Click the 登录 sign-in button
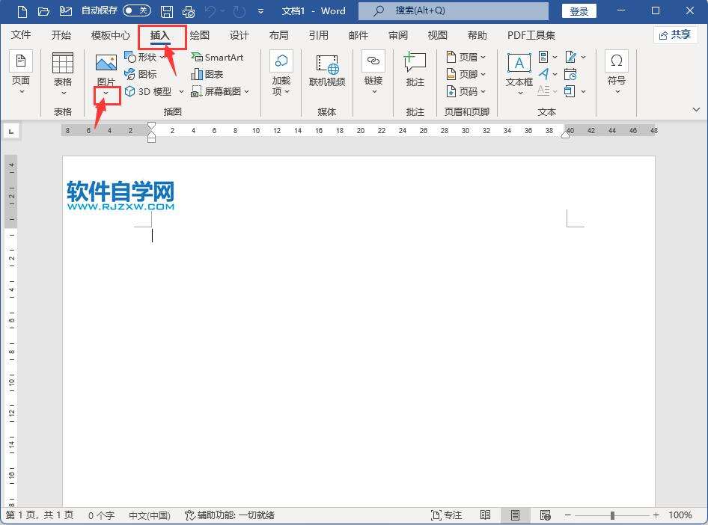This screenshot has height=525, width=708. (579, 11)
